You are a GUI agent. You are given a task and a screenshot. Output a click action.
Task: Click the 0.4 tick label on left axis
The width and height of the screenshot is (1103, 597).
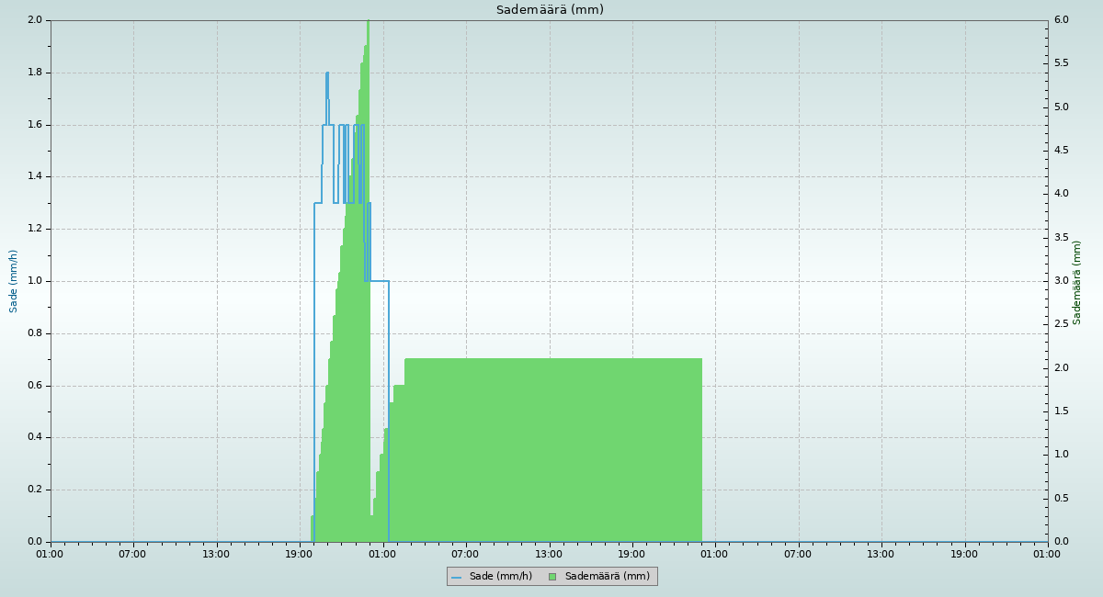[x=35, y=437]
